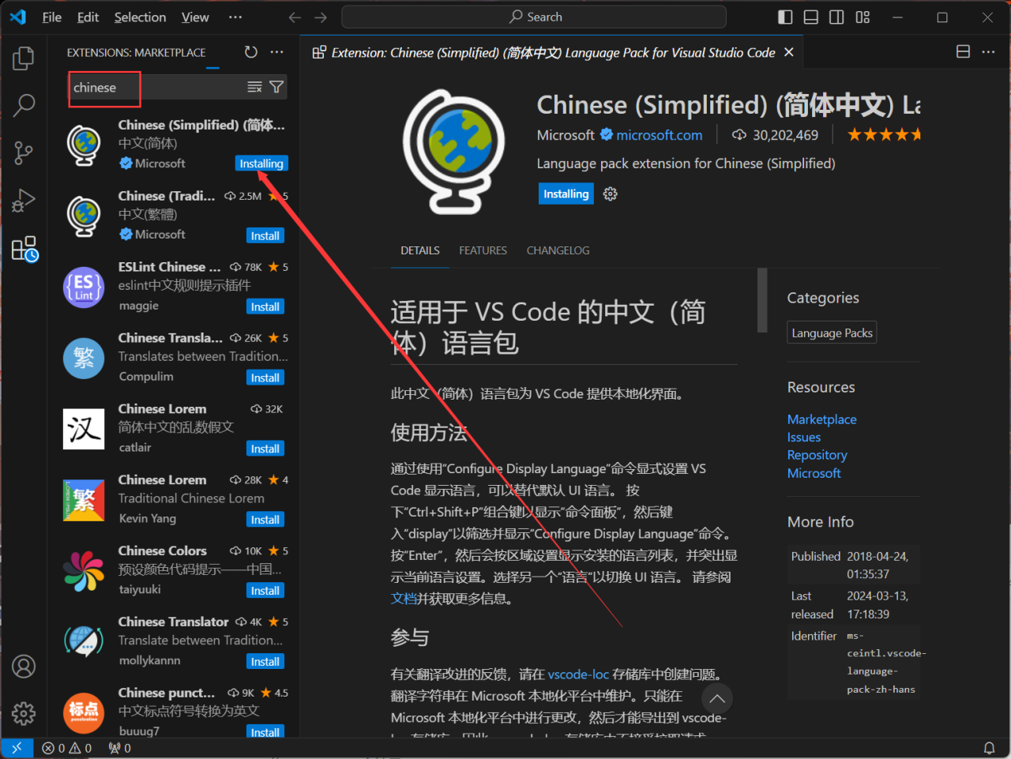
Task: Install Chinese Translator by mollykannn
Action: 265,662
